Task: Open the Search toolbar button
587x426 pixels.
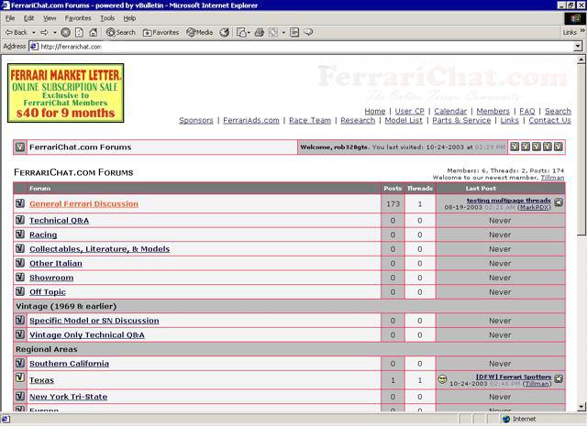Action: [x=120, y=33]
